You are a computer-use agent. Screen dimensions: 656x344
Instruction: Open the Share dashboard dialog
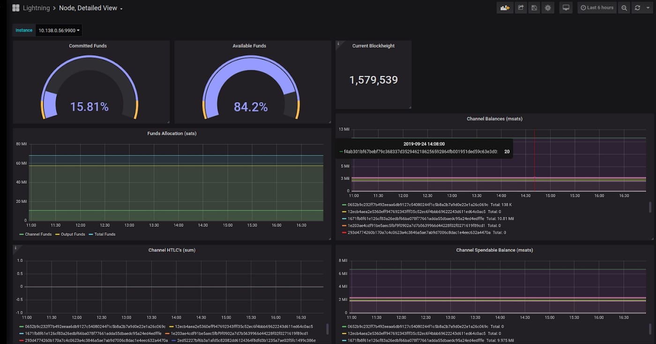point(520,8)
